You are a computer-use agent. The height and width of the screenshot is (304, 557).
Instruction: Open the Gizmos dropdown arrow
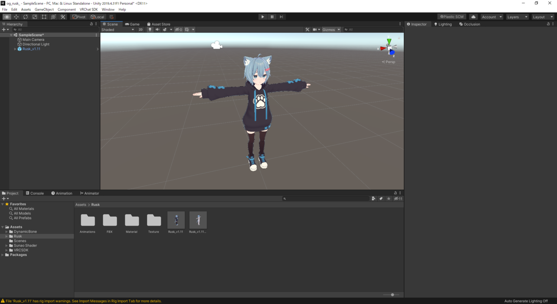click(339, 30)
